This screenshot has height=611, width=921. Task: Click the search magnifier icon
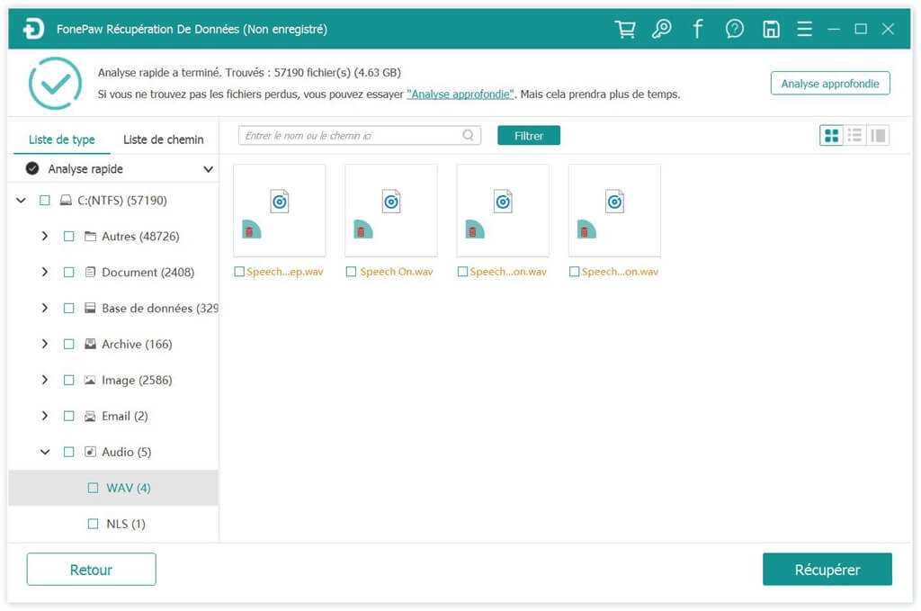coord(468,136)
